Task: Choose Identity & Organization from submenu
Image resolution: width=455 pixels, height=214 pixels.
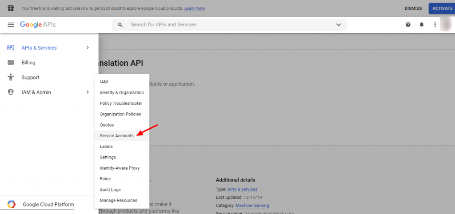Action: tap(122, 92)
